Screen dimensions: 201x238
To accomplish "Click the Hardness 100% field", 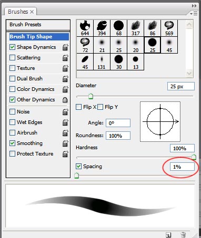I will 182,148.
